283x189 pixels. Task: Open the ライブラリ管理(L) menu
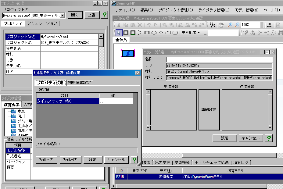[213, 10]
